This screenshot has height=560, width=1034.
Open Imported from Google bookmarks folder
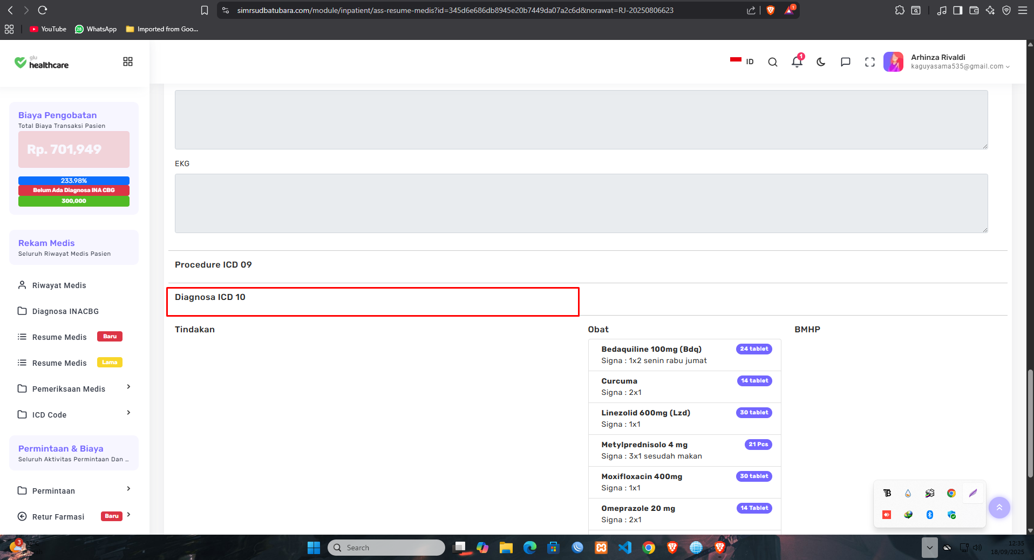click(162, 29)
